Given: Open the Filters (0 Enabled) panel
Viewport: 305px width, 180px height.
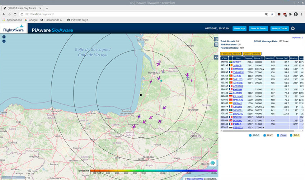Looking at the screenshot, I should [x=231, y=54].
